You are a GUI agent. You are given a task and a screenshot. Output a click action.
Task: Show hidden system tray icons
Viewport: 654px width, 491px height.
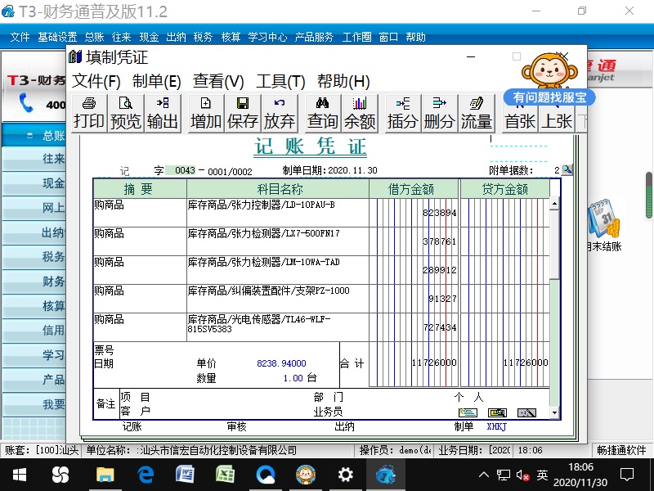coord(484,475)
